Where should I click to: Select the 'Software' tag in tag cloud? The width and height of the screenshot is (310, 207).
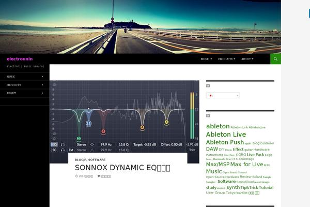(226, 182)
